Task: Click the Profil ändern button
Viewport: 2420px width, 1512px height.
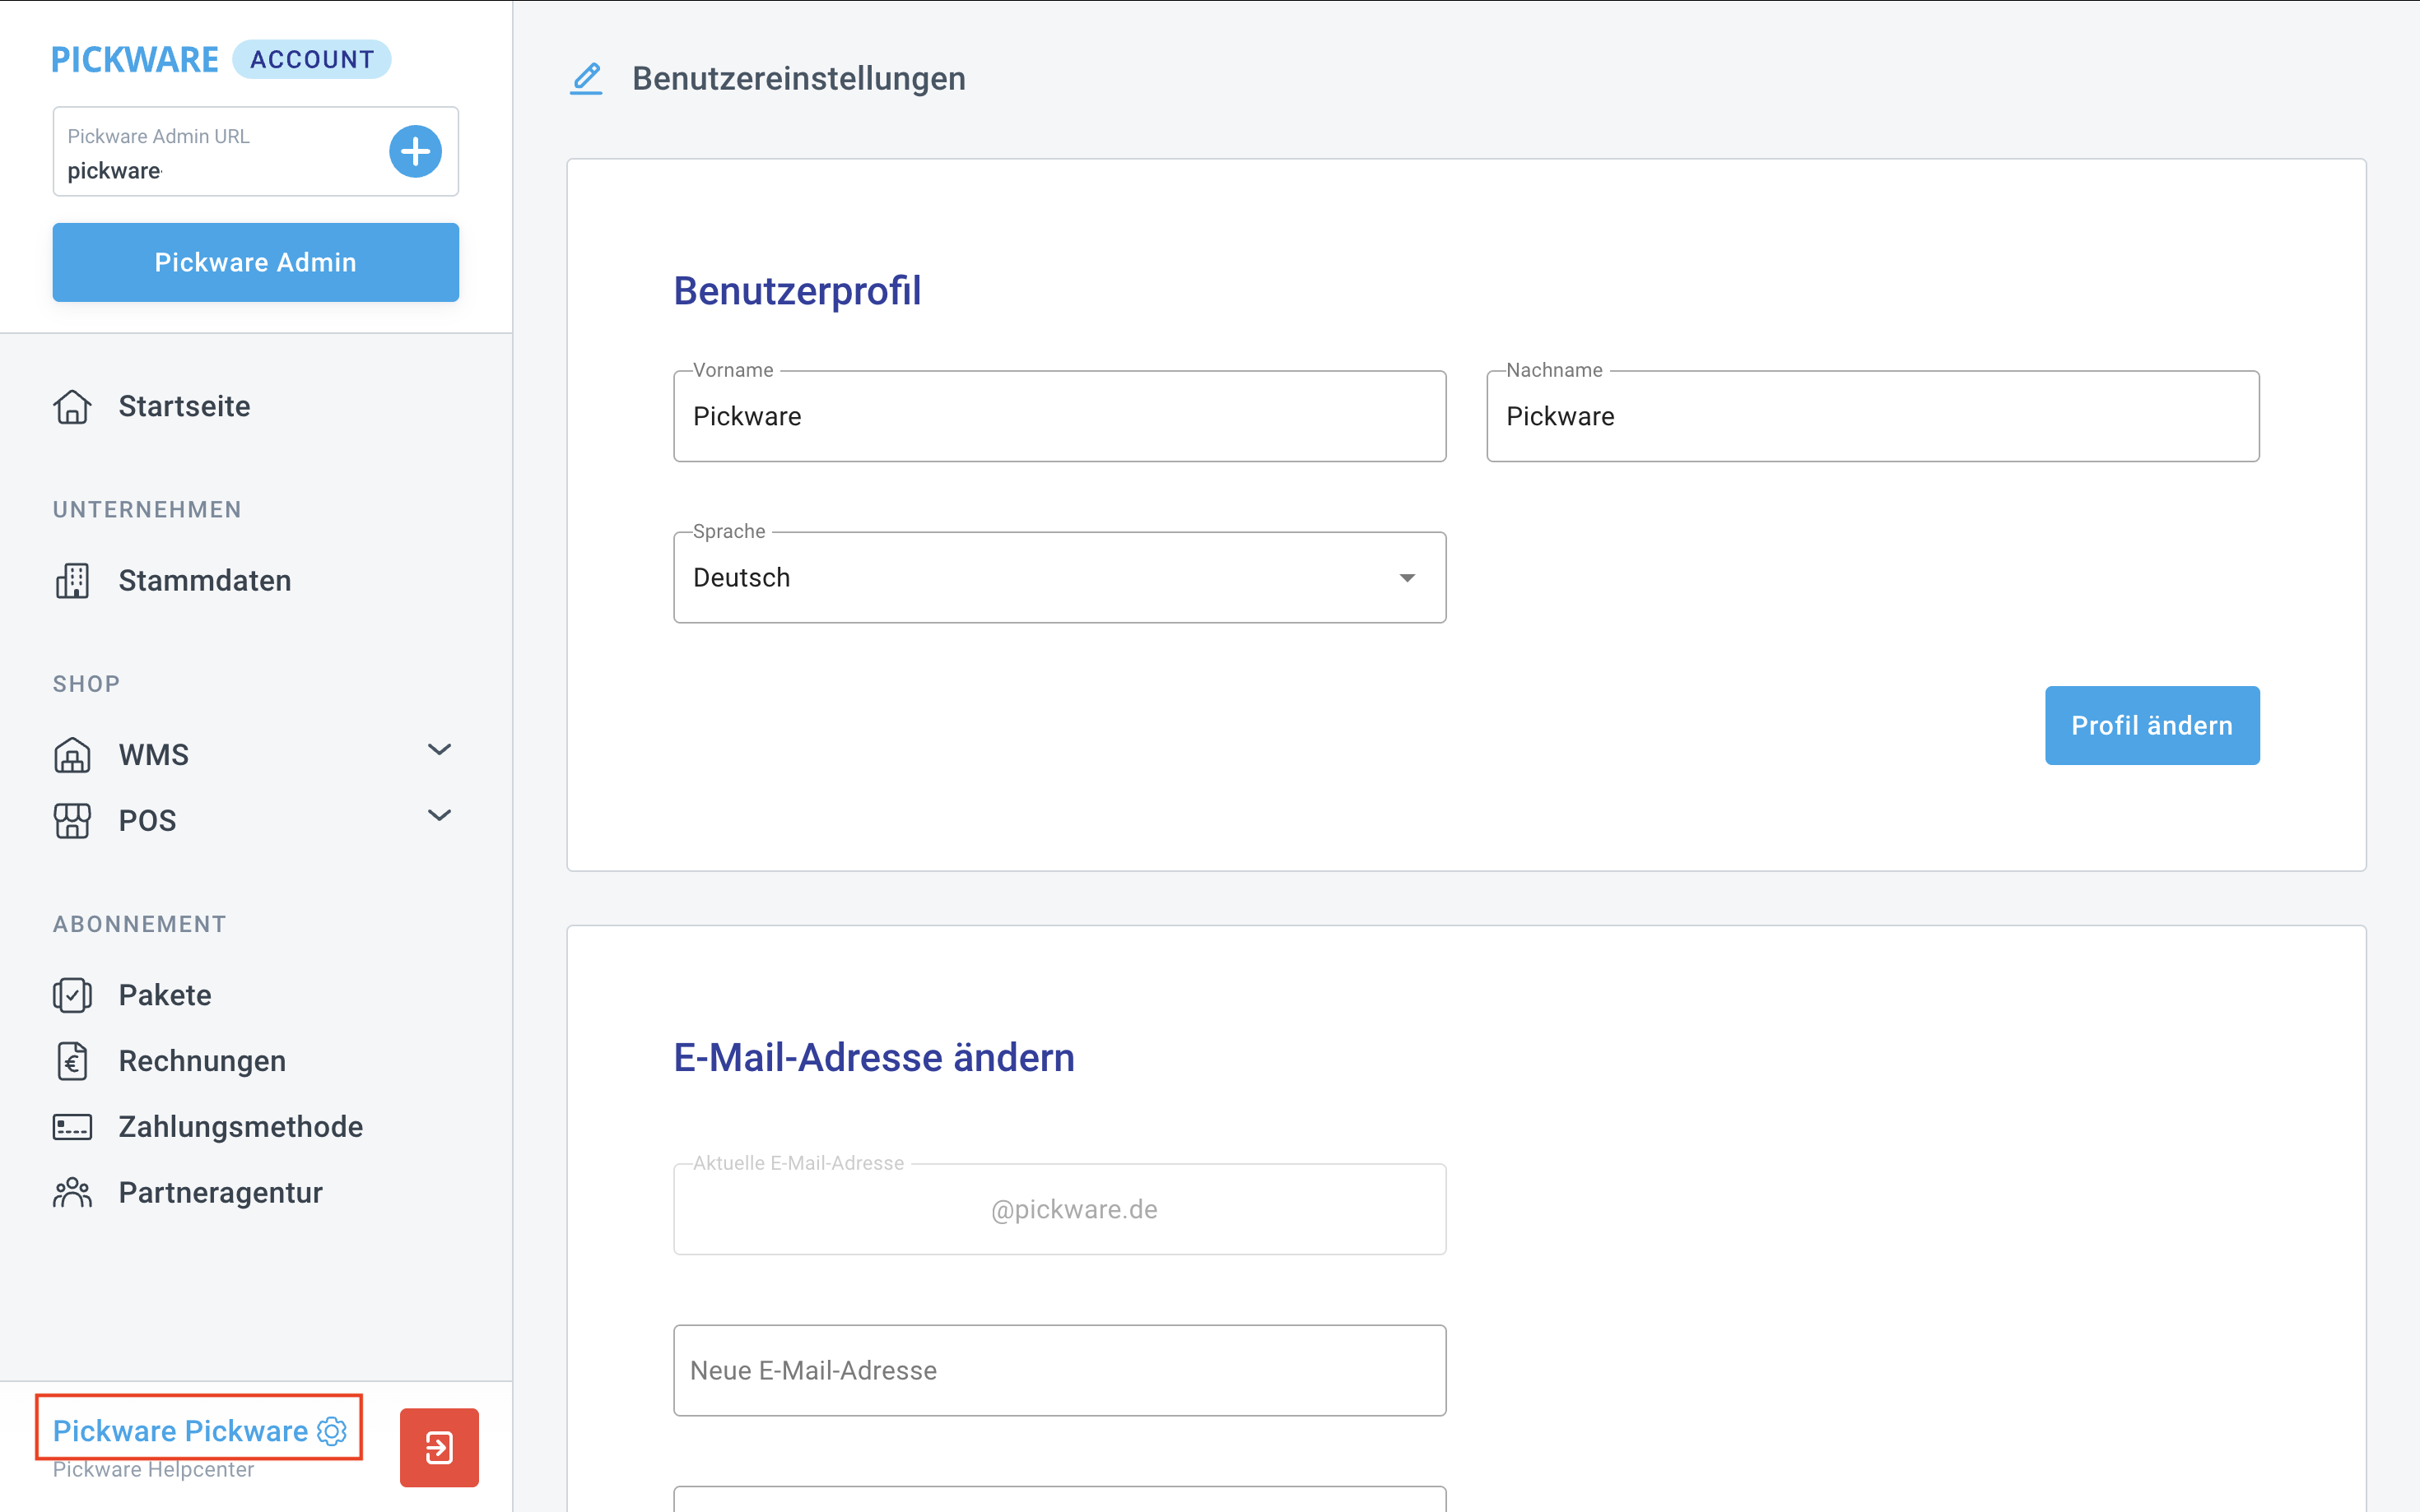Action: tap(2151, 725)
